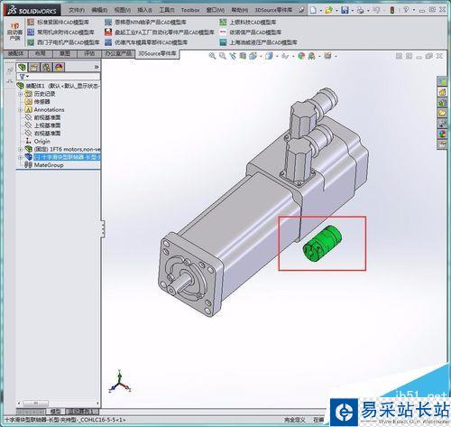
Task: Open the FeatureManager design tree tab
Action: click(x=22, y=67)
